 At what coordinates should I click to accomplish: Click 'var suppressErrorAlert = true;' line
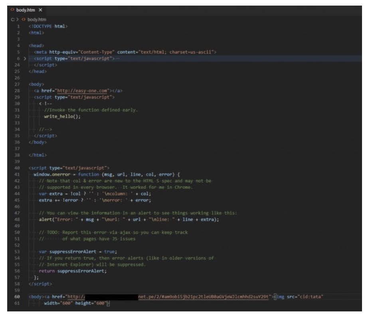point(78,252)
